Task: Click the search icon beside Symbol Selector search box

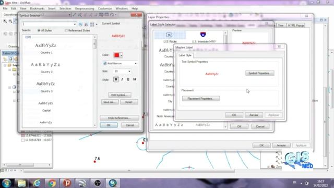Action: (80, 25)
